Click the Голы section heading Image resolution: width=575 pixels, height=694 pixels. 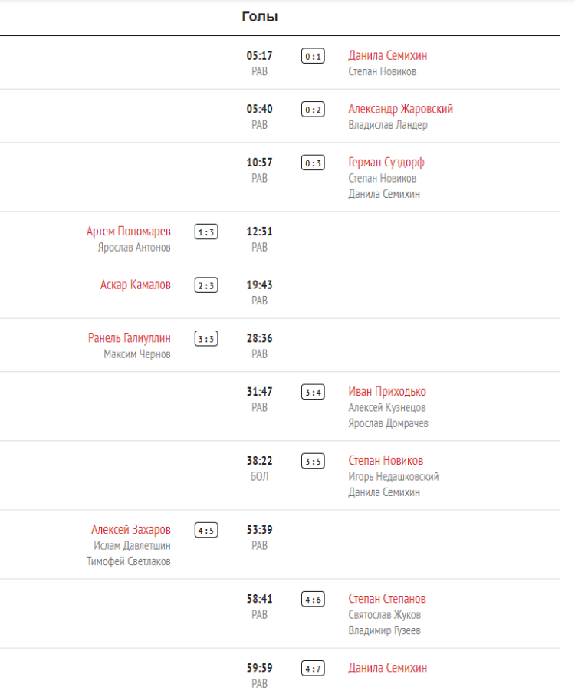(259, 16)
